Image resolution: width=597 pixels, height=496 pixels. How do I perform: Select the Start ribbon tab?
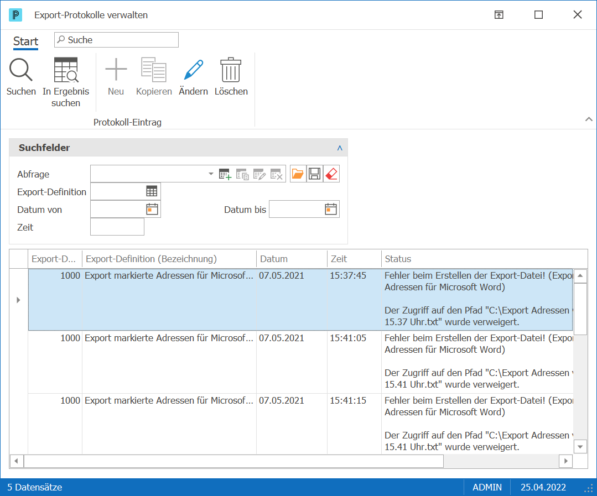tap(25, 41)
